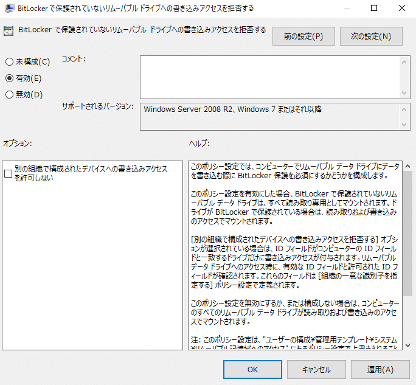The width and height of the screenshot is (416, 385).
Task: Click the 前の設定(P) button
Action: [303, 36]
